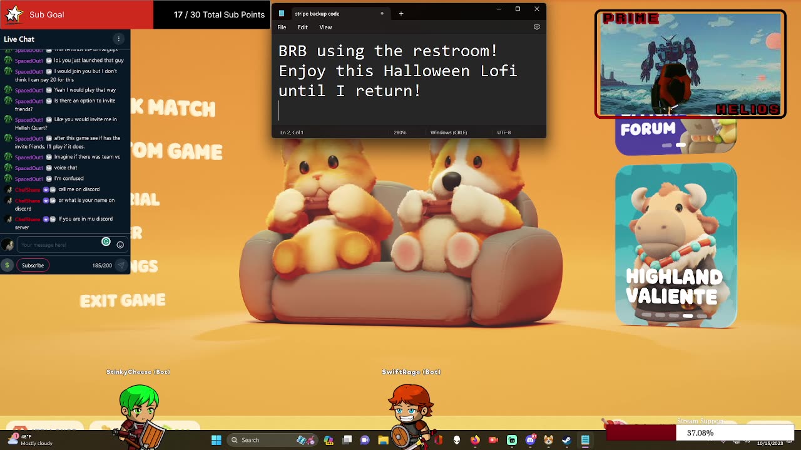Viewport: 801px width, 450px height.
Task: Add a new Notepad tab with plus
Action: tap(401, 13)
